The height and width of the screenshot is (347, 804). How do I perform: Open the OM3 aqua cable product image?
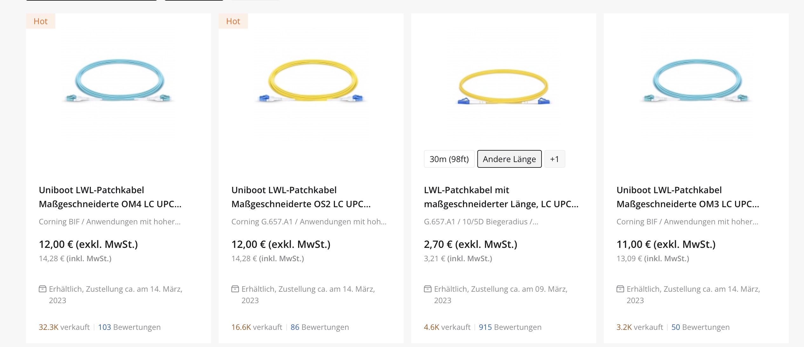coord(696,81)
